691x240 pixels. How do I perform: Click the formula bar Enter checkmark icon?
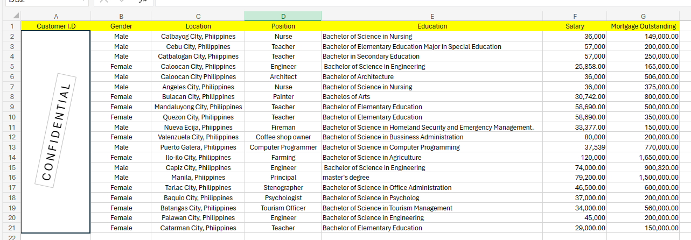123,2
